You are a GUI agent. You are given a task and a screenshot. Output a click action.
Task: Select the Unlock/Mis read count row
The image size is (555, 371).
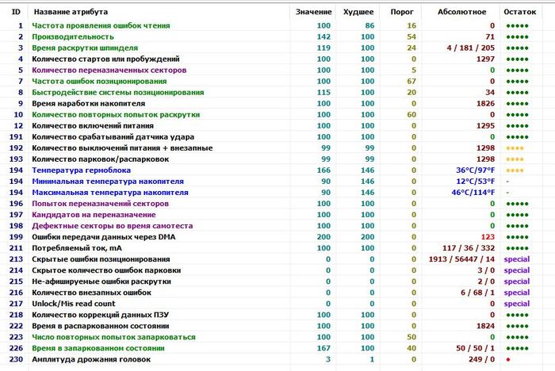tap(72, 304)
